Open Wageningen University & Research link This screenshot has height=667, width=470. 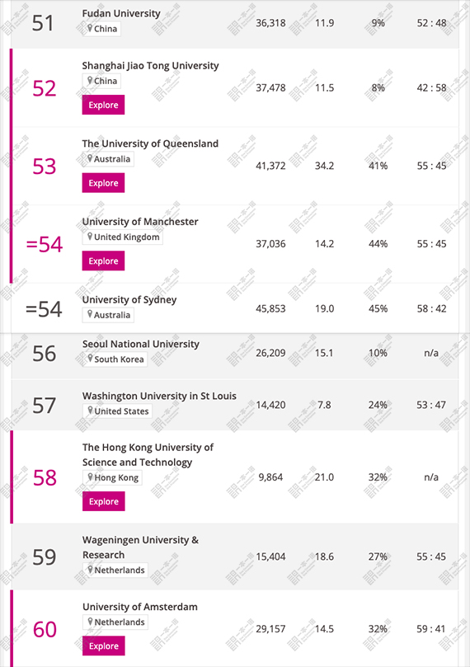tap(141, 547)
